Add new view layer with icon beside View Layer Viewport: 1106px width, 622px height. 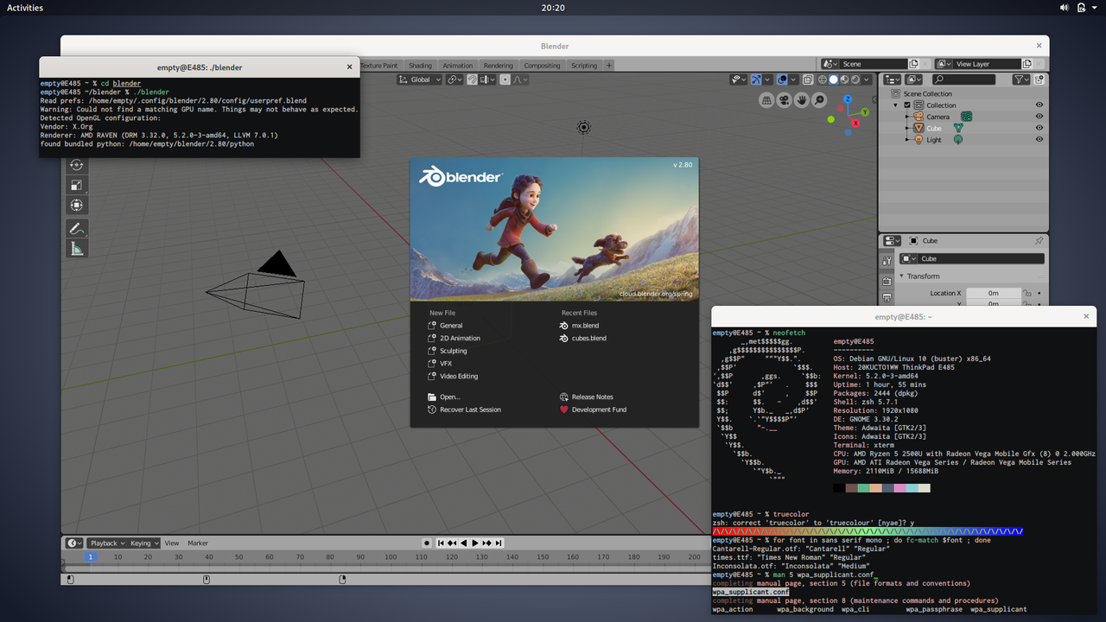(x=1027, y=64)
